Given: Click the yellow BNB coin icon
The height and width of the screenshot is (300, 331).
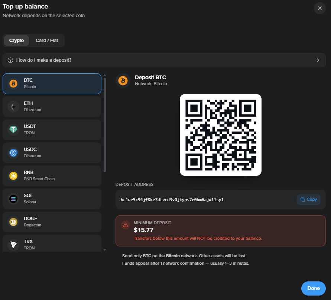Looking at the screenshot, I should pyautogui.click(x=13, y=175).
